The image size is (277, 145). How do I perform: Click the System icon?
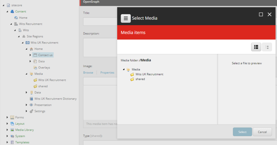(x=12, y=136)
